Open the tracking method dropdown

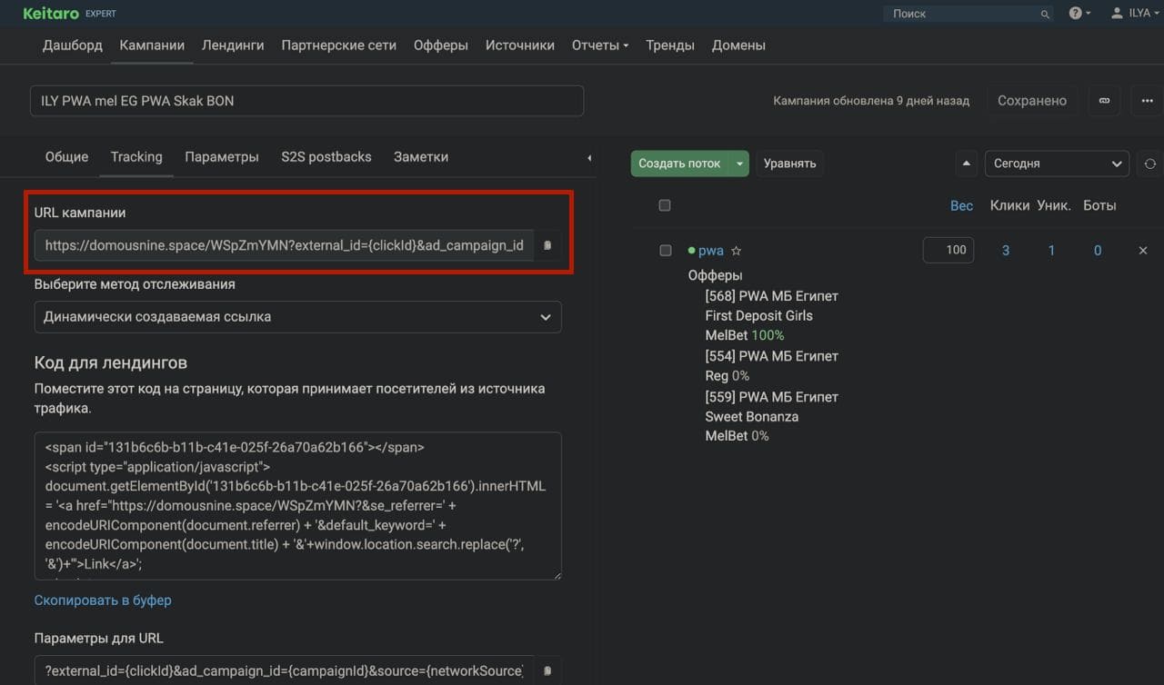[x=297, y=317]
